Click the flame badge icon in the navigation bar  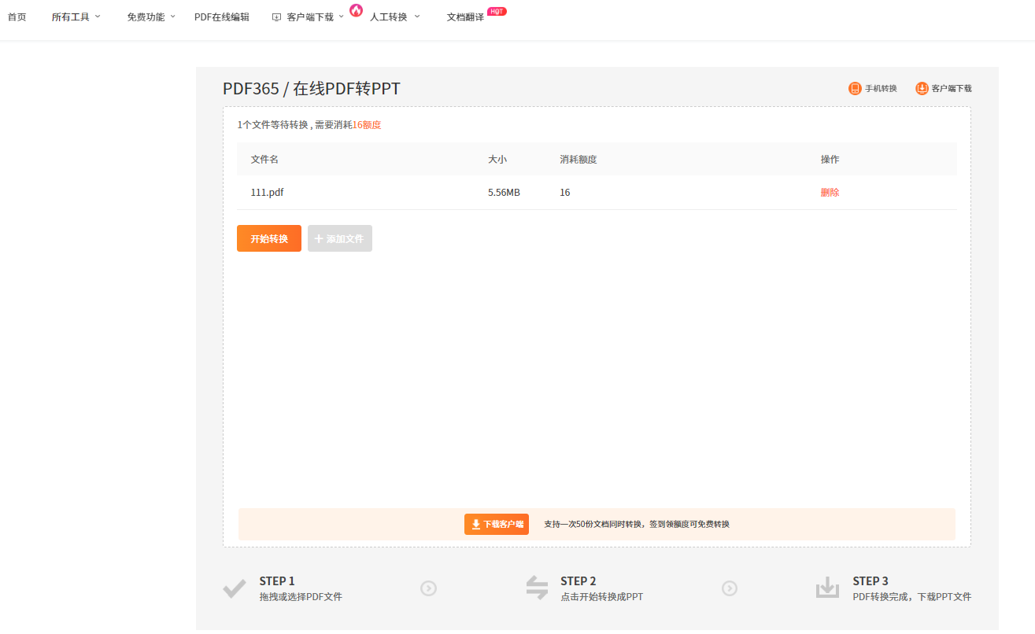pyautogui.click(x=356, y=10)
